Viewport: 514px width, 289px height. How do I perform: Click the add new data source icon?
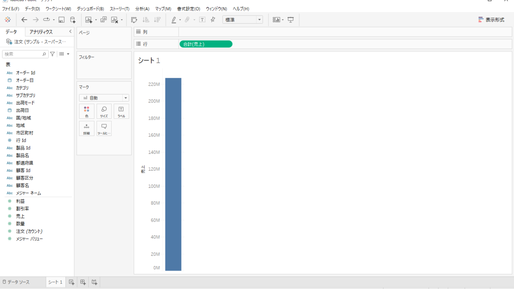[73, 20]
